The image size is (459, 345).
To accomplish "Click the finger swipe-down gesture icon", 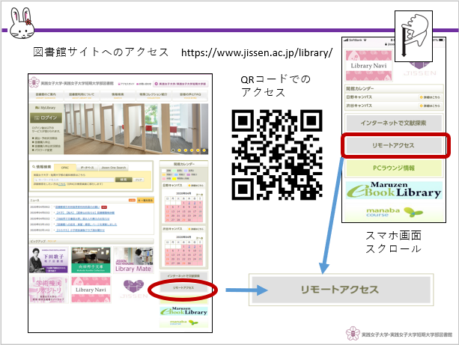I will tap(413, 36).
